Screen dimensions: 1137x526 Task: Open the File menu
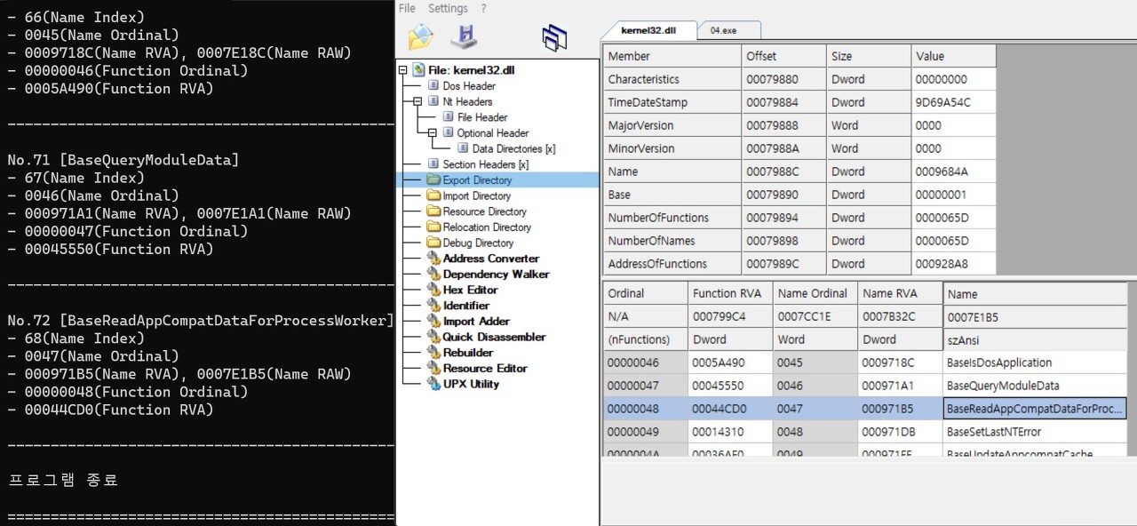click(407, 8)
